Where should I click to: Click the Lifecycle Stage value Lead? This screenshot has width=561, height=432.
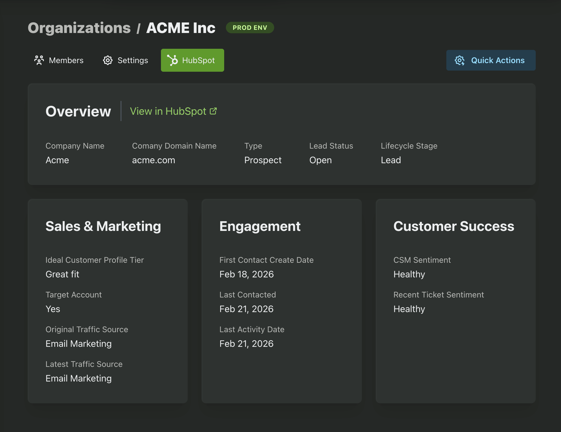point(391,160)
